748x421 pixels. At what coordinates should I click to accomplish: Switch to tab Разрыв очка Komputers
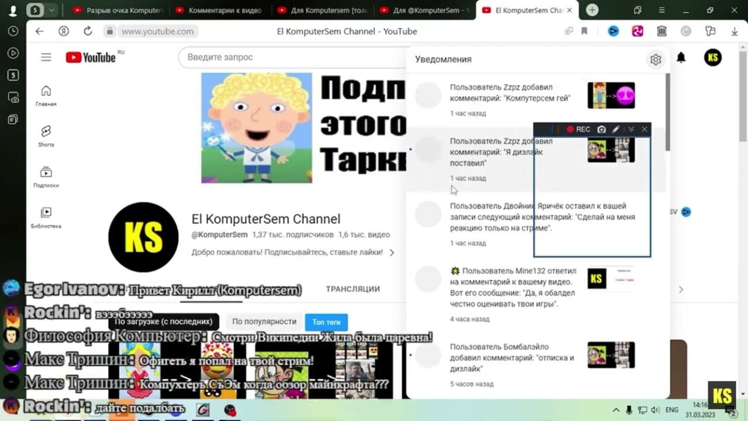tap(117, 11)
